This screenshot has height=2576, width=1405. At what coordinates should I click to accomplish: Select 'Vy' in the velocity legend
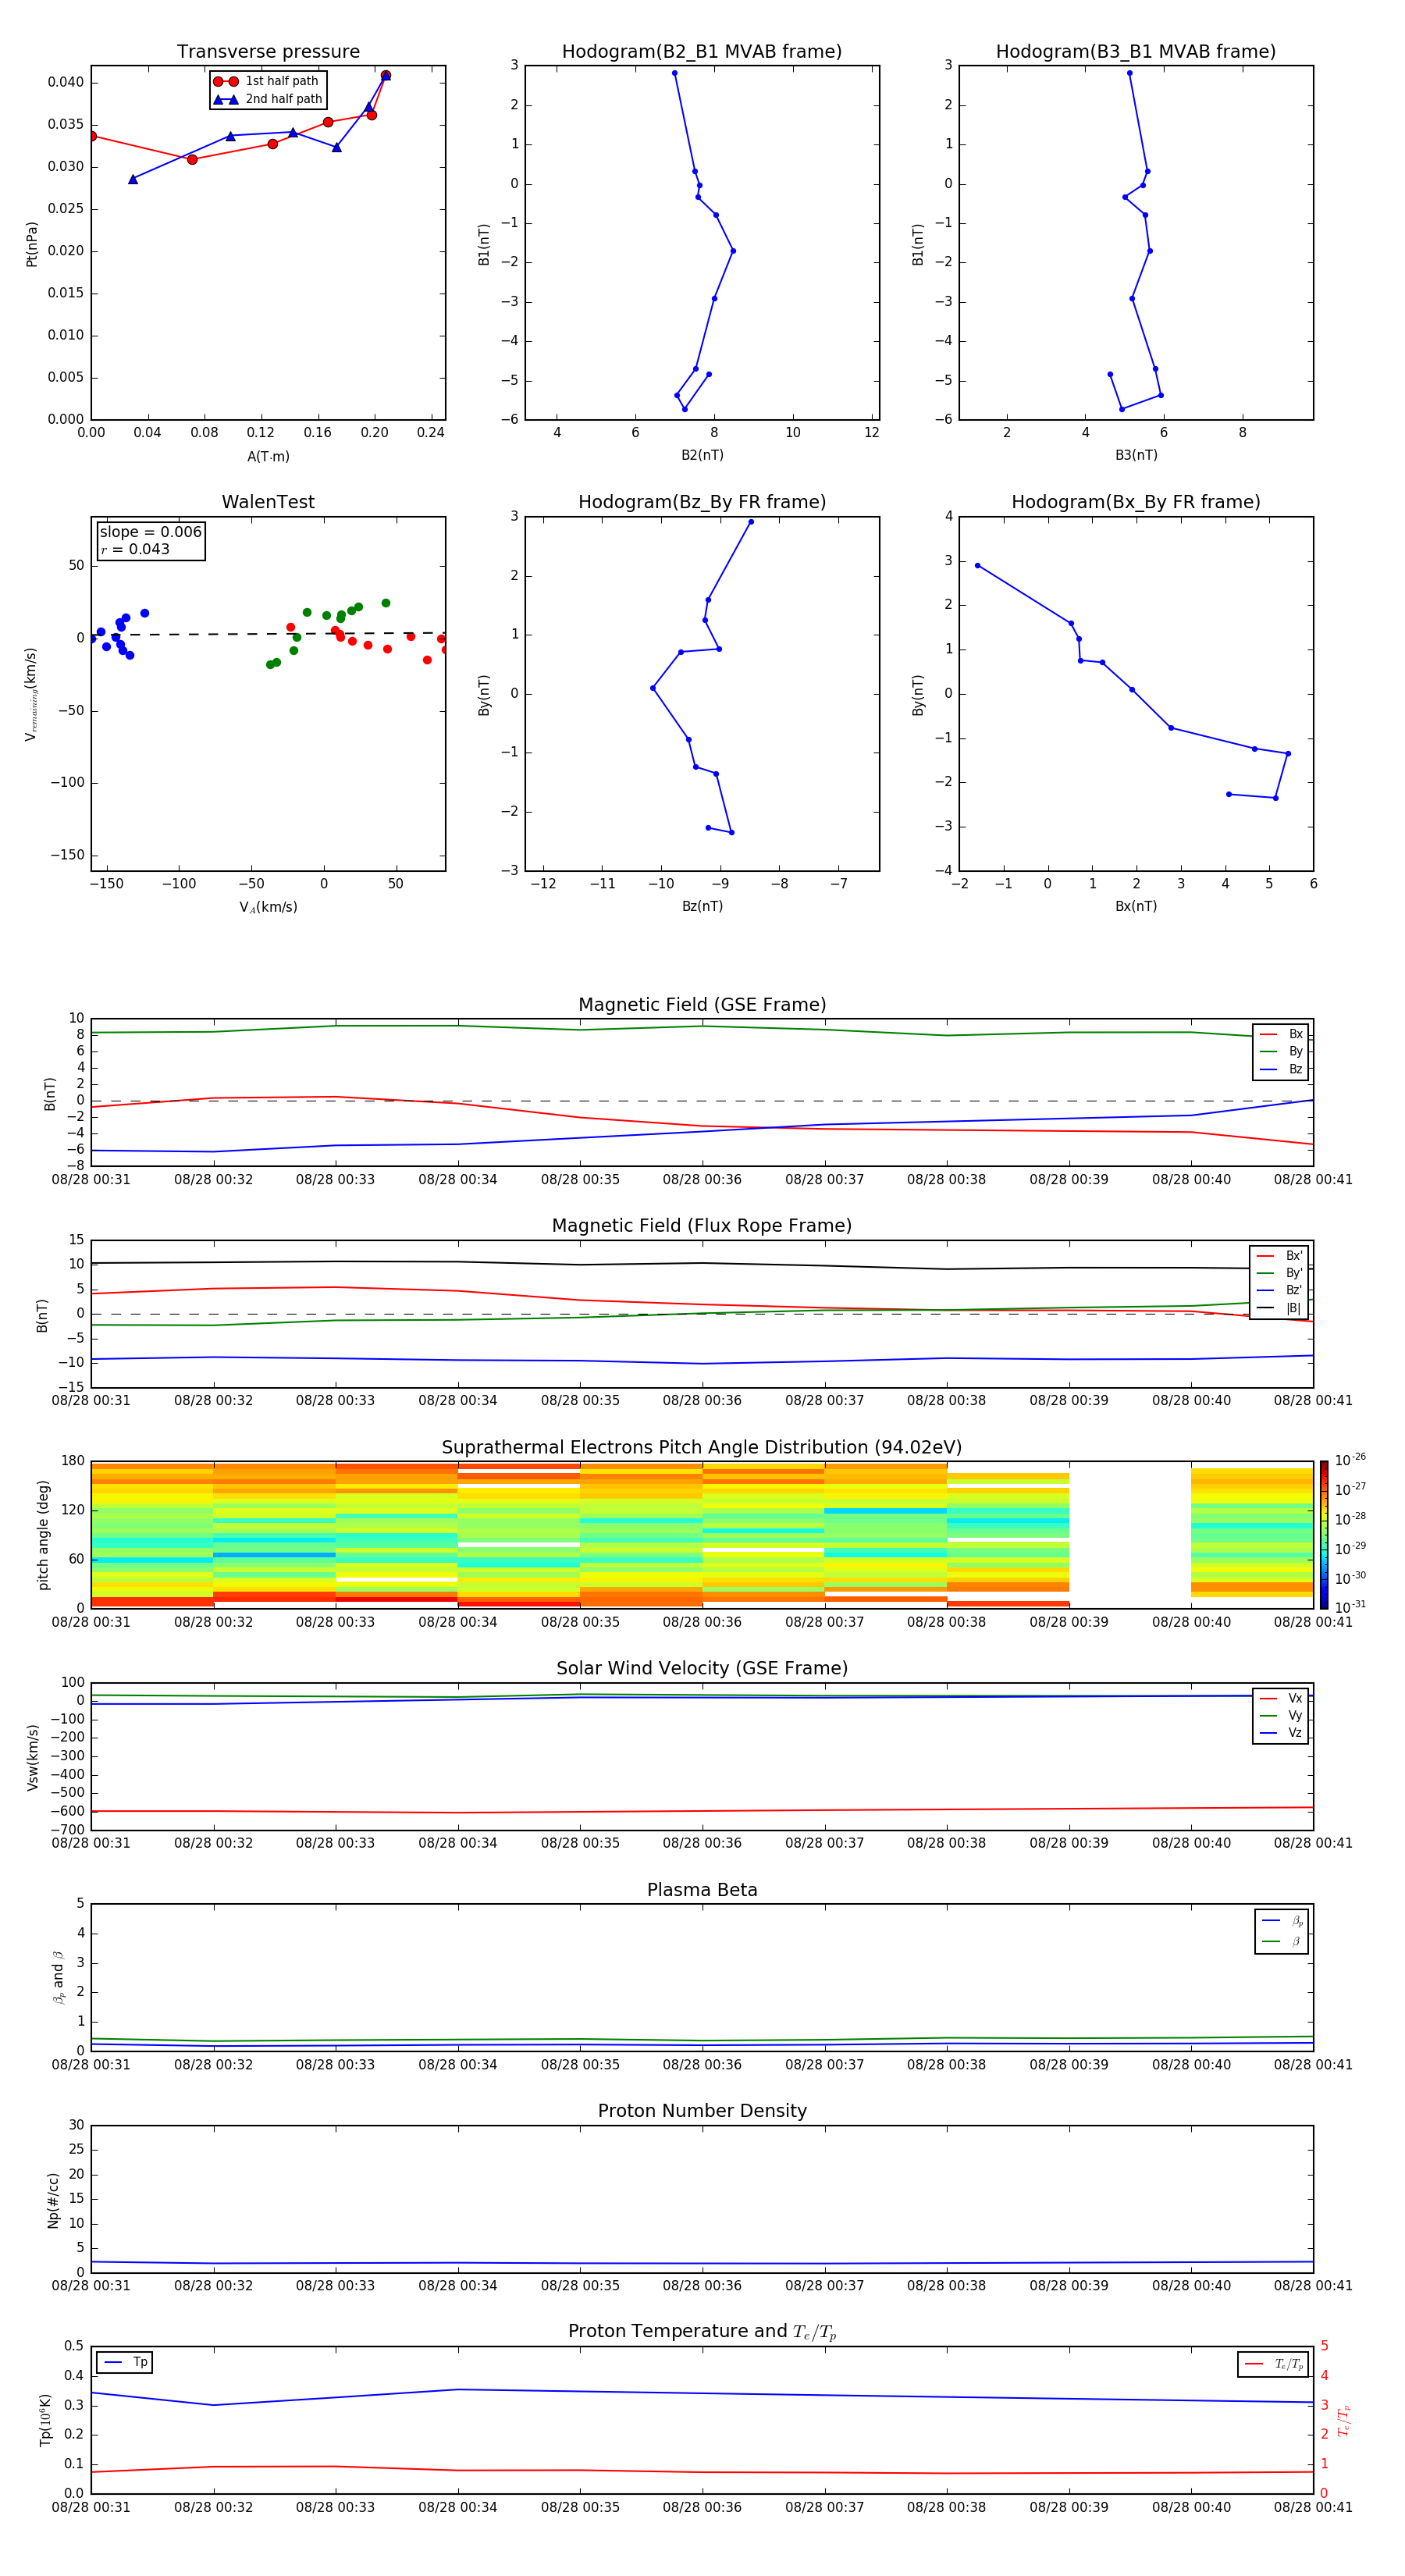coord(1281,1715)
